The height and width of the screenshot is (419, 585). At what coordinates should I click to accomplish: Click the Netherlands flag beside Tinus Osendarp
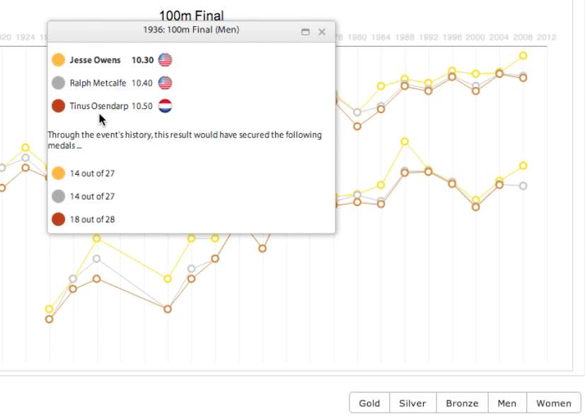[x=165, y=106]
